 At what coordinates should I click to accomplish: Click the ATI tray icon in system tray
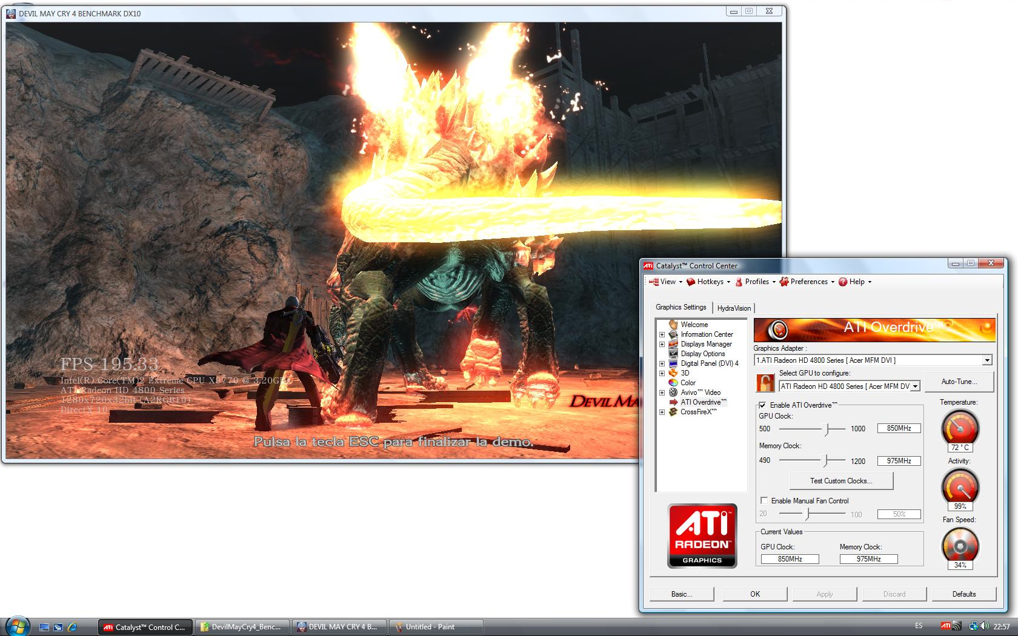coord(945,626)
